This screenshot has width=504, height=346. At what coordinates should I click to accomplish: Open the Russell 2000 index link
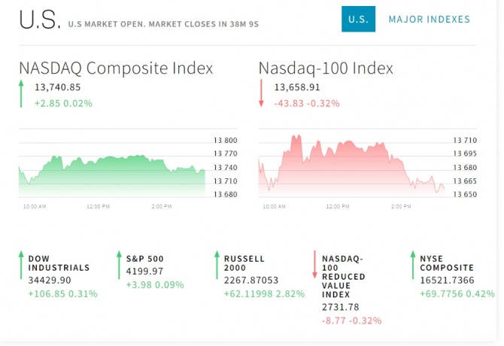[x=244, y=263]
